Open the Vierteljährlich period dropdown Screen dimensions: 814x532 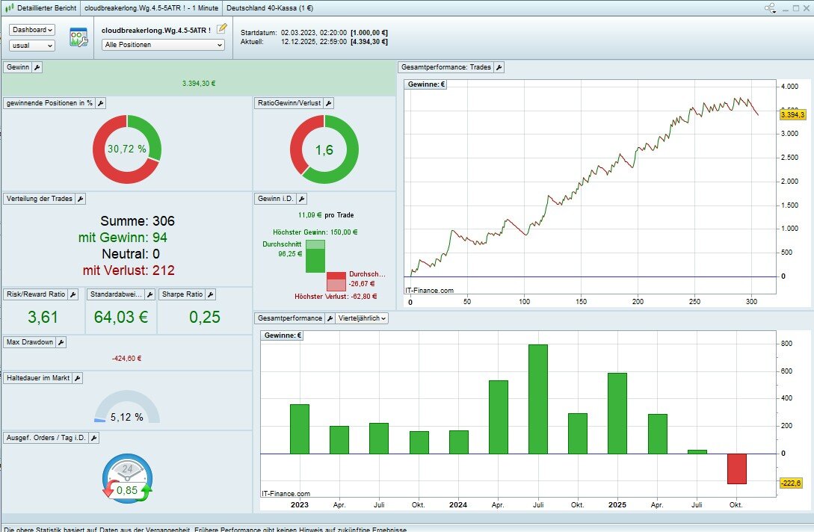point(363,318)
